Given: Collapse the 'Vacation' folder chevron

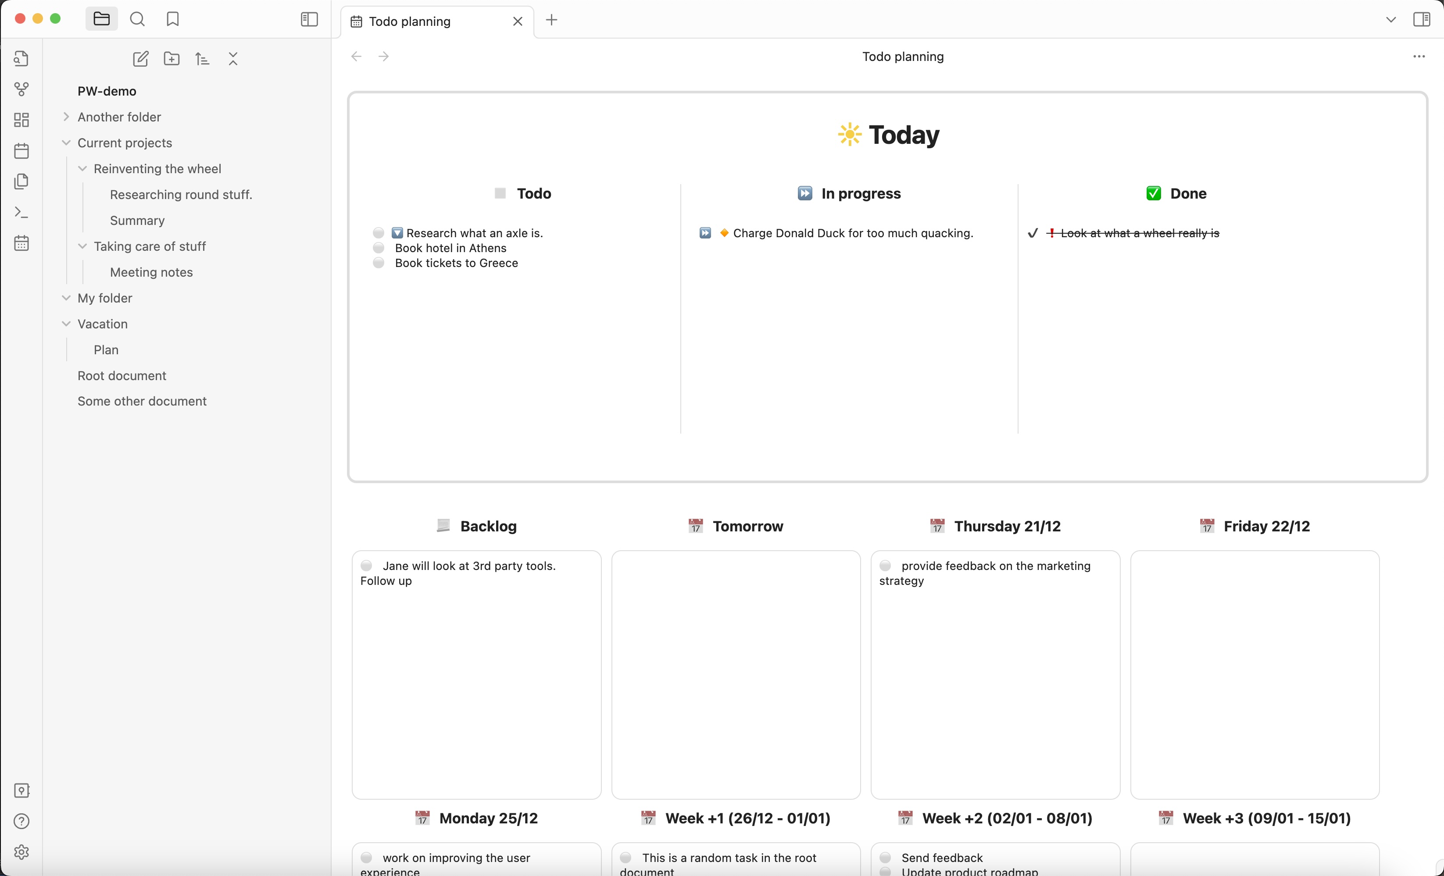Looking at the screenshot, I should (x=66, y=324).
